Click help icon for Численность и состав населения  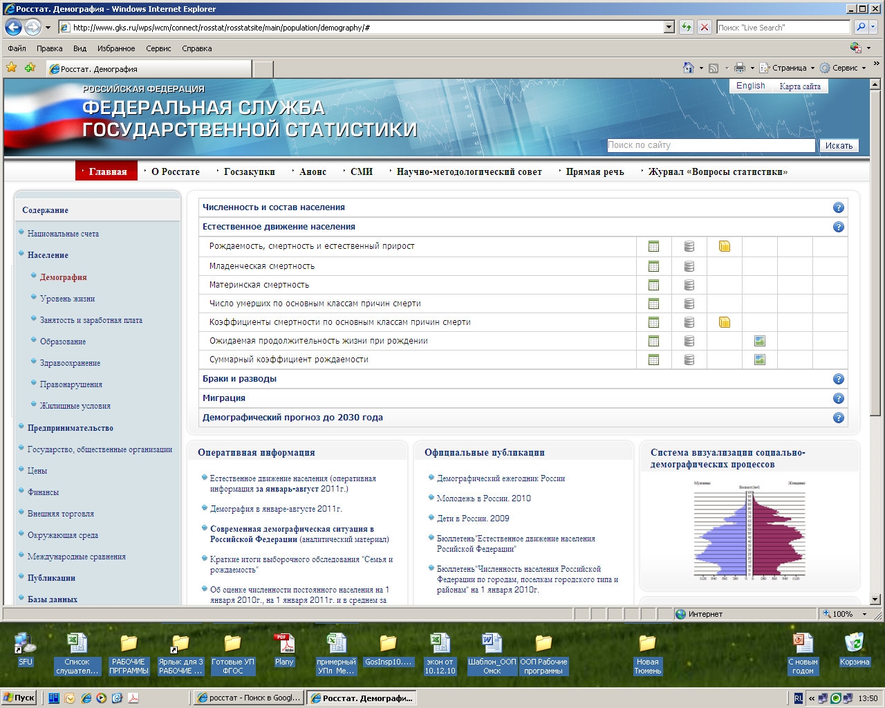[x=839, y=207]
